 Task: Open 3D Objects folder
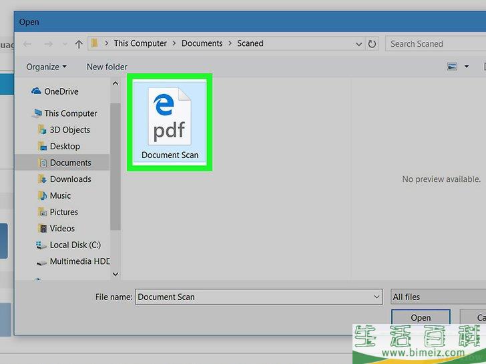click(x=69, y=130)
